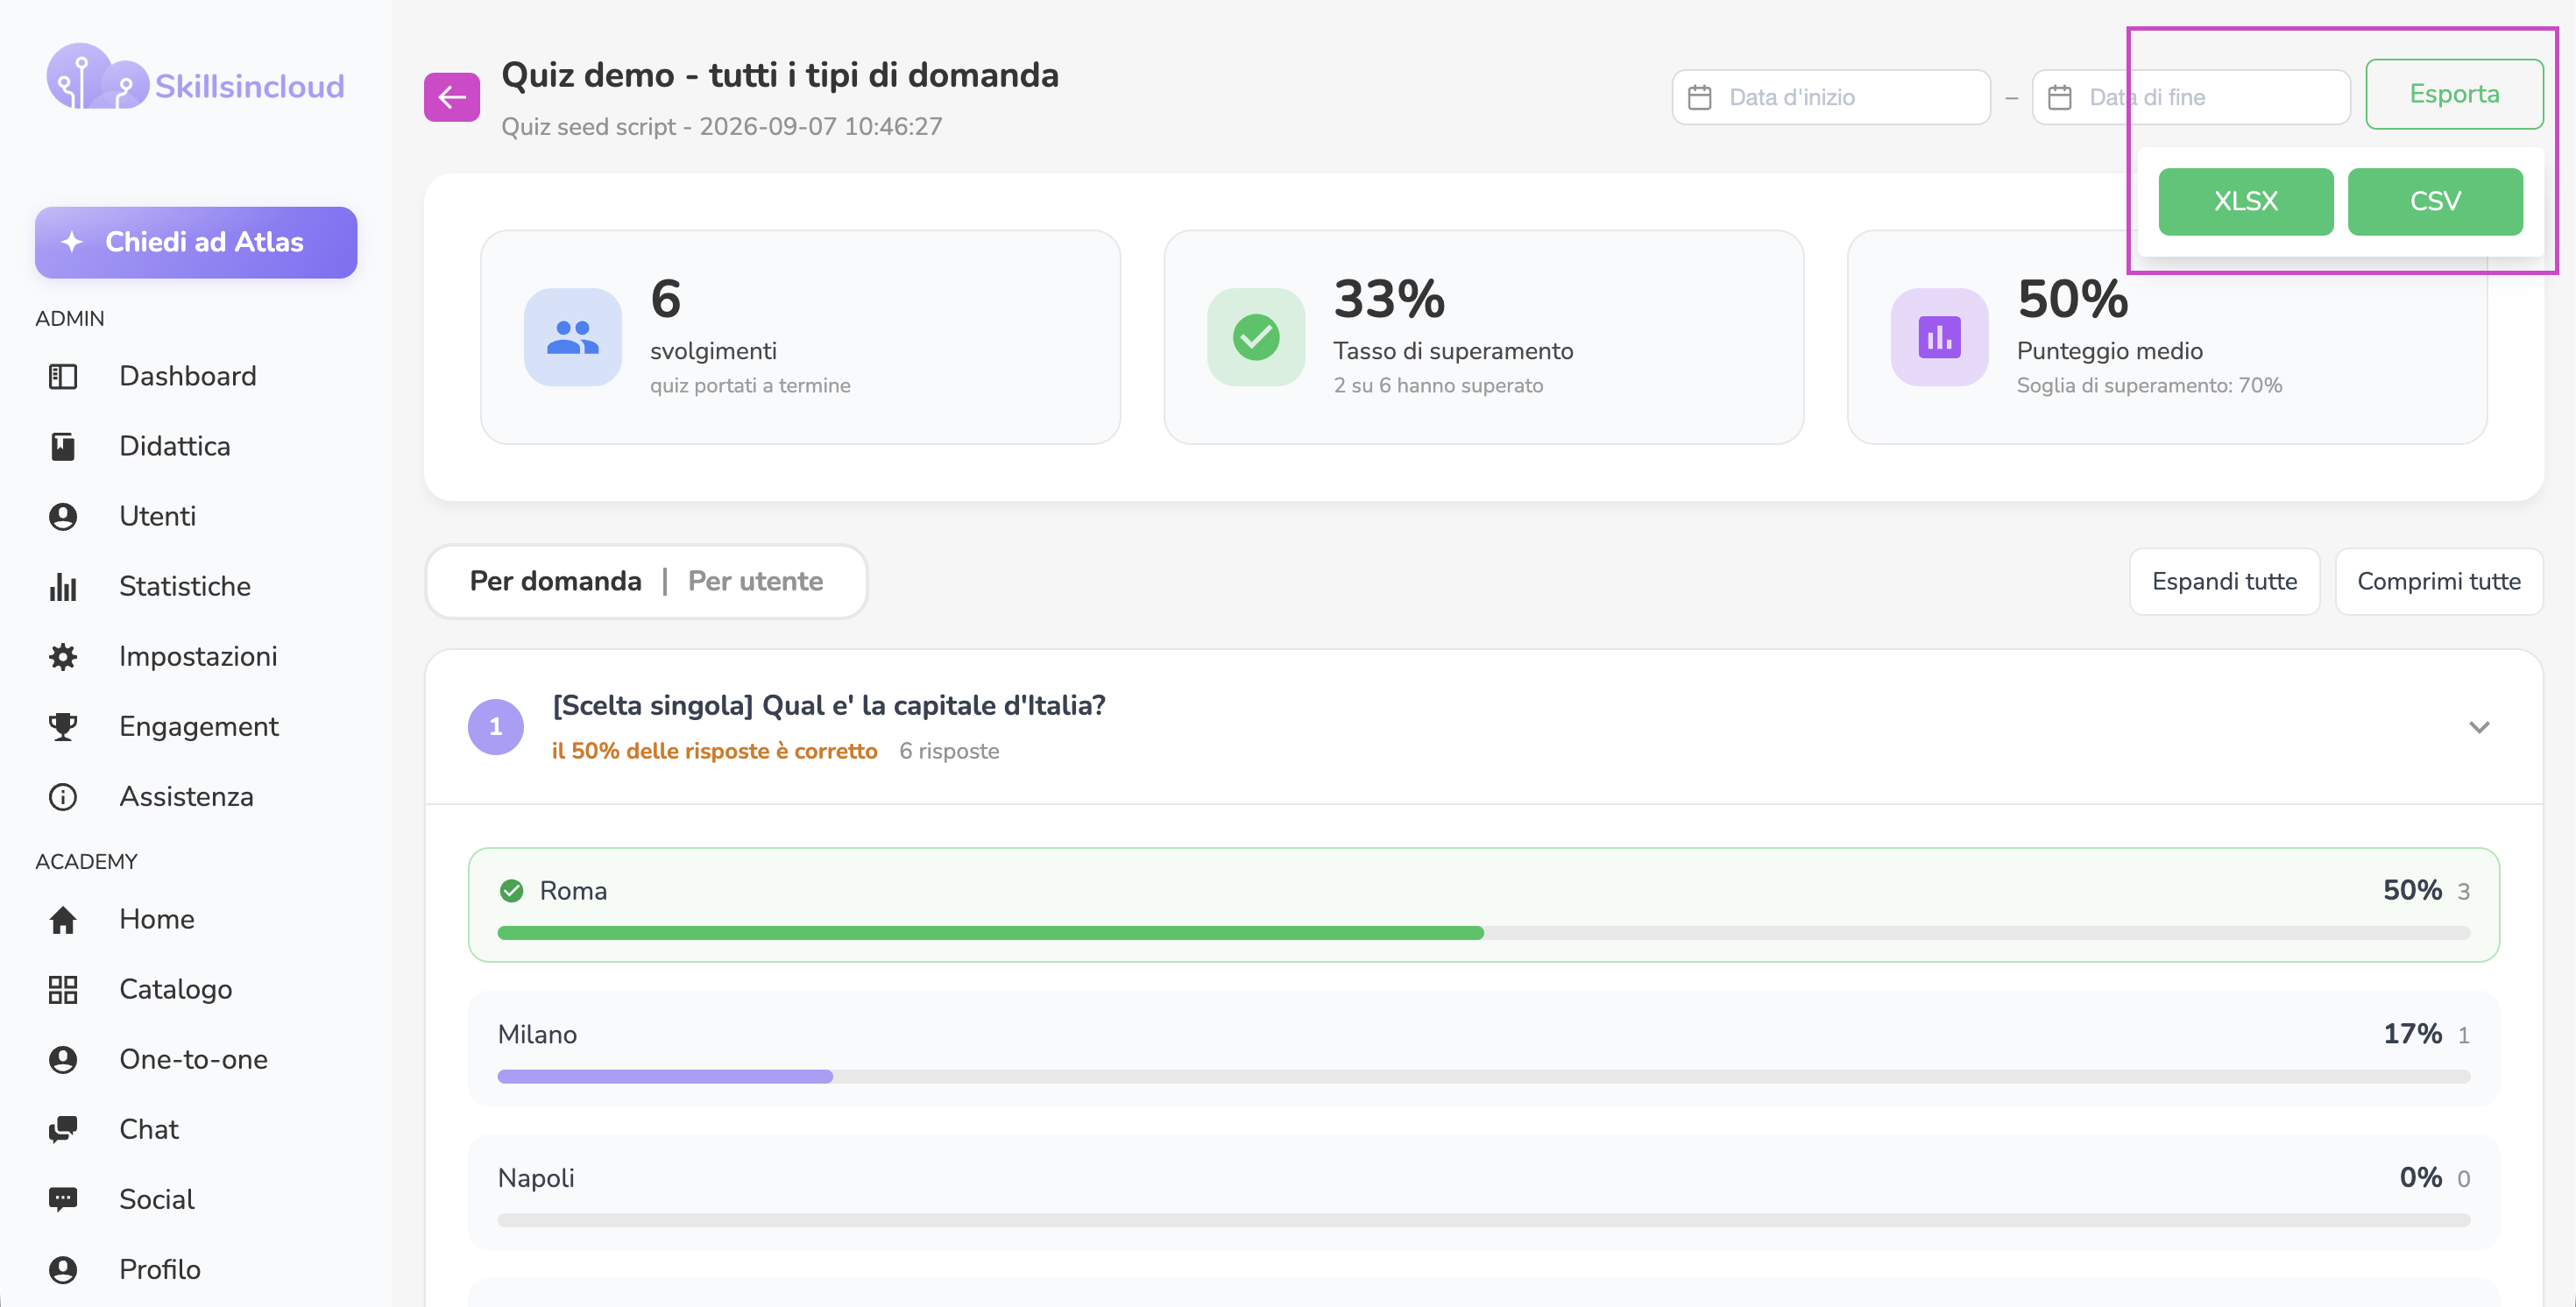Select the Napoli answer row

click(x=1484, y=1192)
